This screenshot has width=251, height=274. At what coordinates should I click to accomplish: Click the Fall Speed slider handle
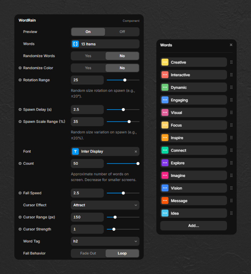pos(123,193)
